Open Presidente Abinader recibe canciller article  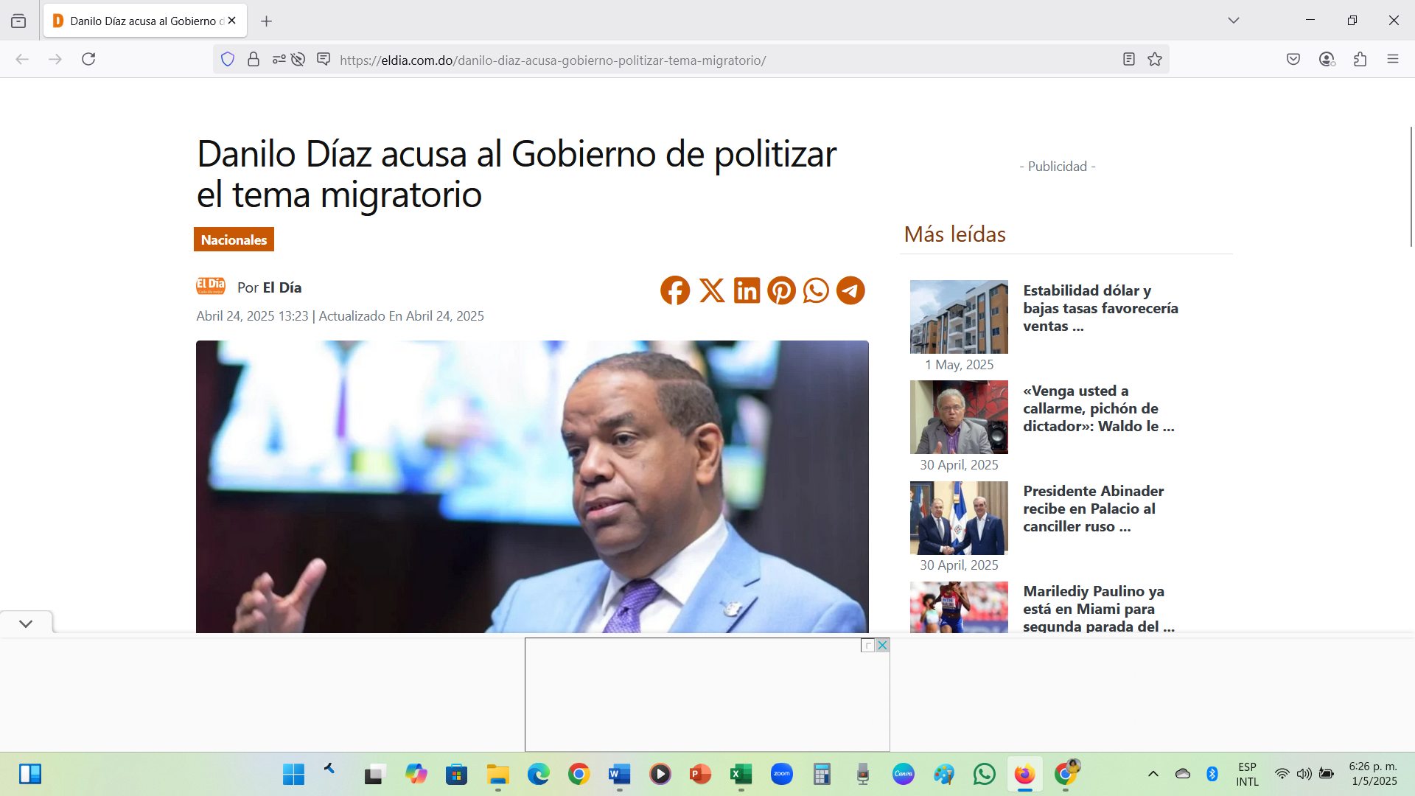click(1094, 509)
